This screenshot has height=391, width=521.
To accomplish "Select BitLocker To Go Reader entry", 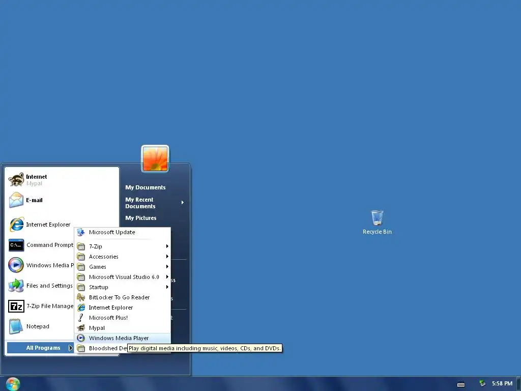I will [x=123, y=297].
